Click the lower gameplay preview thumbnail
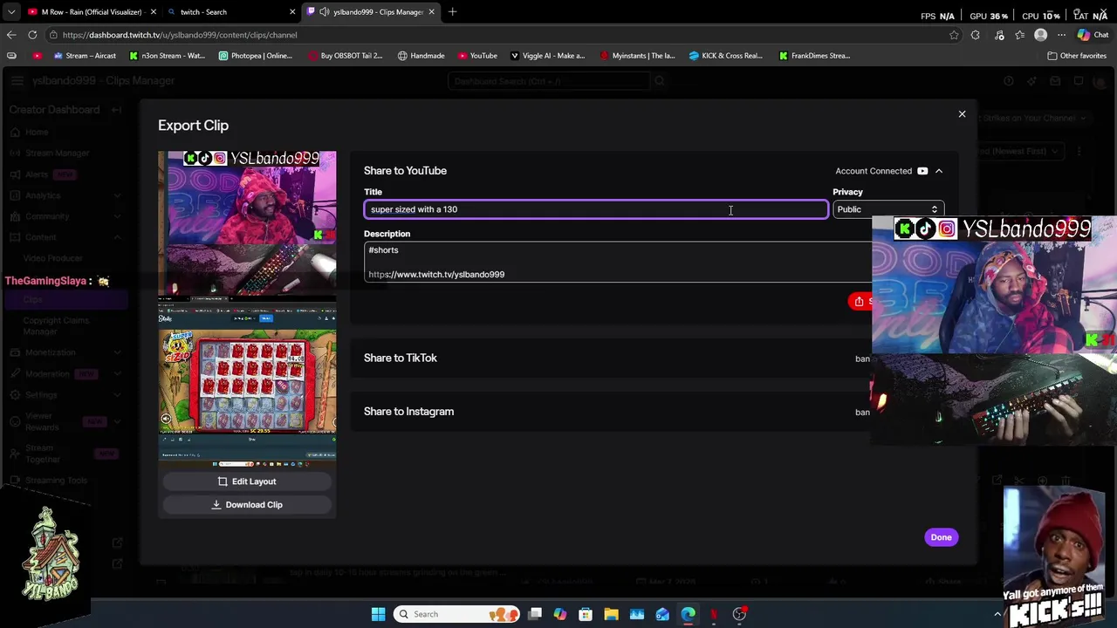 247,379
